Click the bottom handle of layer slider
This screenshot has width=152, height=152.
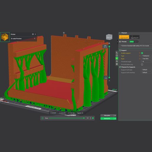[x=109, y=77]
